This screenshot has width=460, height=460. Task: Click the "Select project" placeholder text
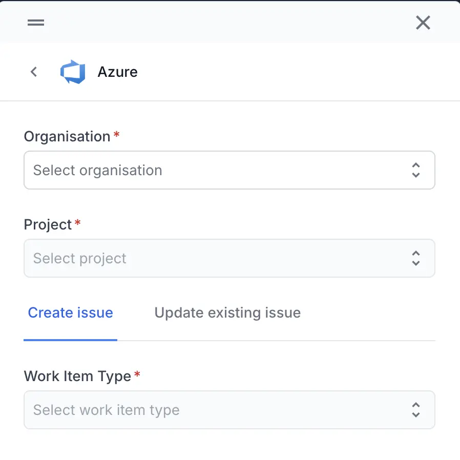click(x=79, y=258)
